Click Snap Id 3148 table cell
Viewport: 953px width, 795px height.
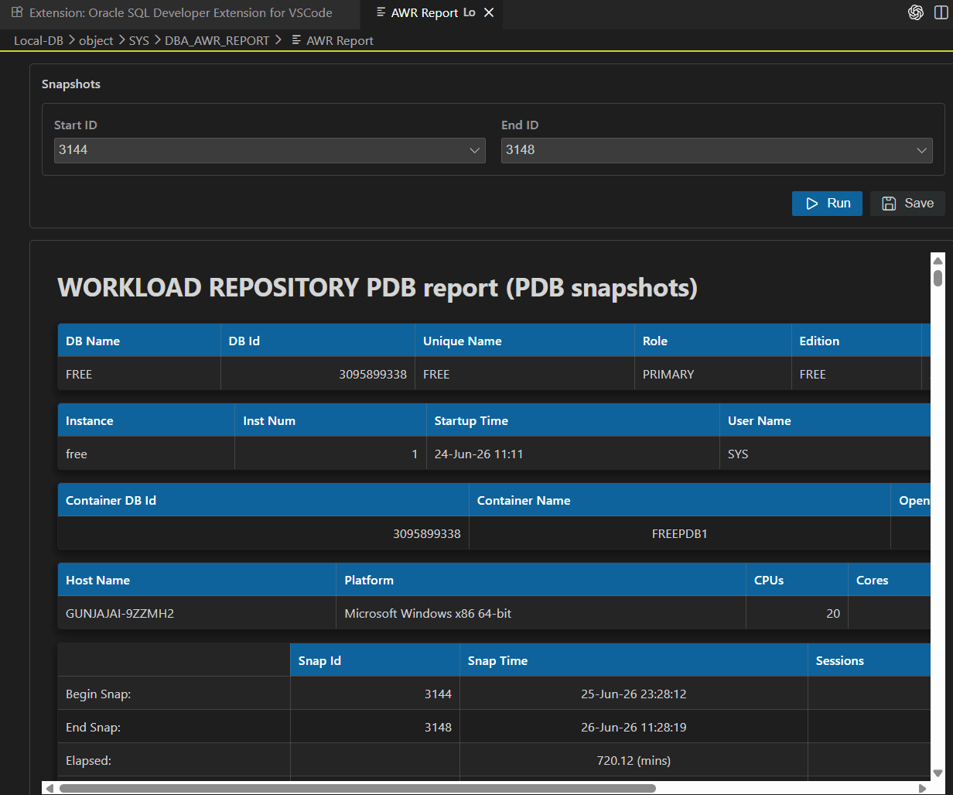point(375,728)
